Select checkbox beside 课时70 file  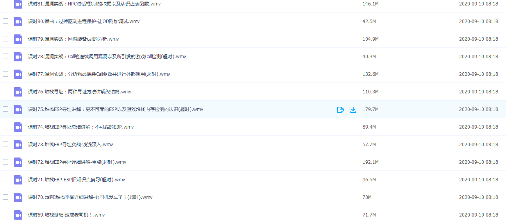(x=5, y=197)
